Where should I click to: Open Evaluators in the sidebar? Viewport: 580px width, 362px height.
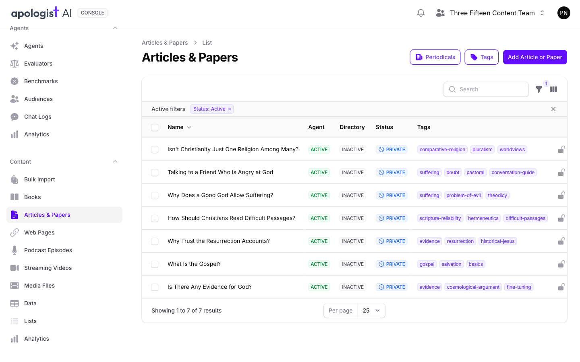click(x=64, y=64)
